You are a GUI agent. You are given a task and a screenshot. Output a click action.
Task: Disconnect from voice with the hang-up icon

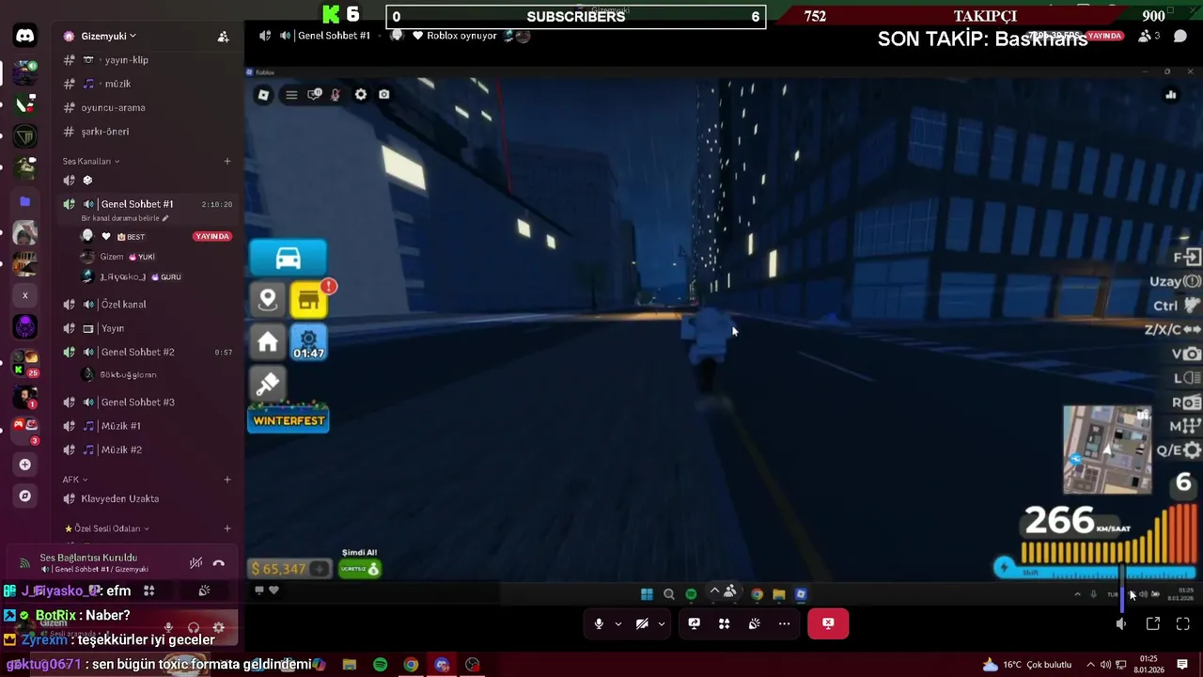(219, 563)
